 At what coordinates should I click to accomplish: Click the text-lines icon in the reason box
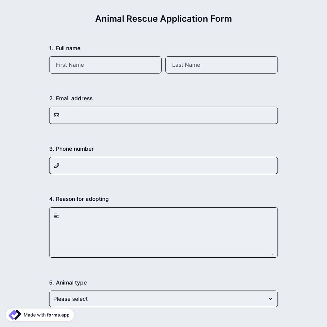[x=56, y=215]
